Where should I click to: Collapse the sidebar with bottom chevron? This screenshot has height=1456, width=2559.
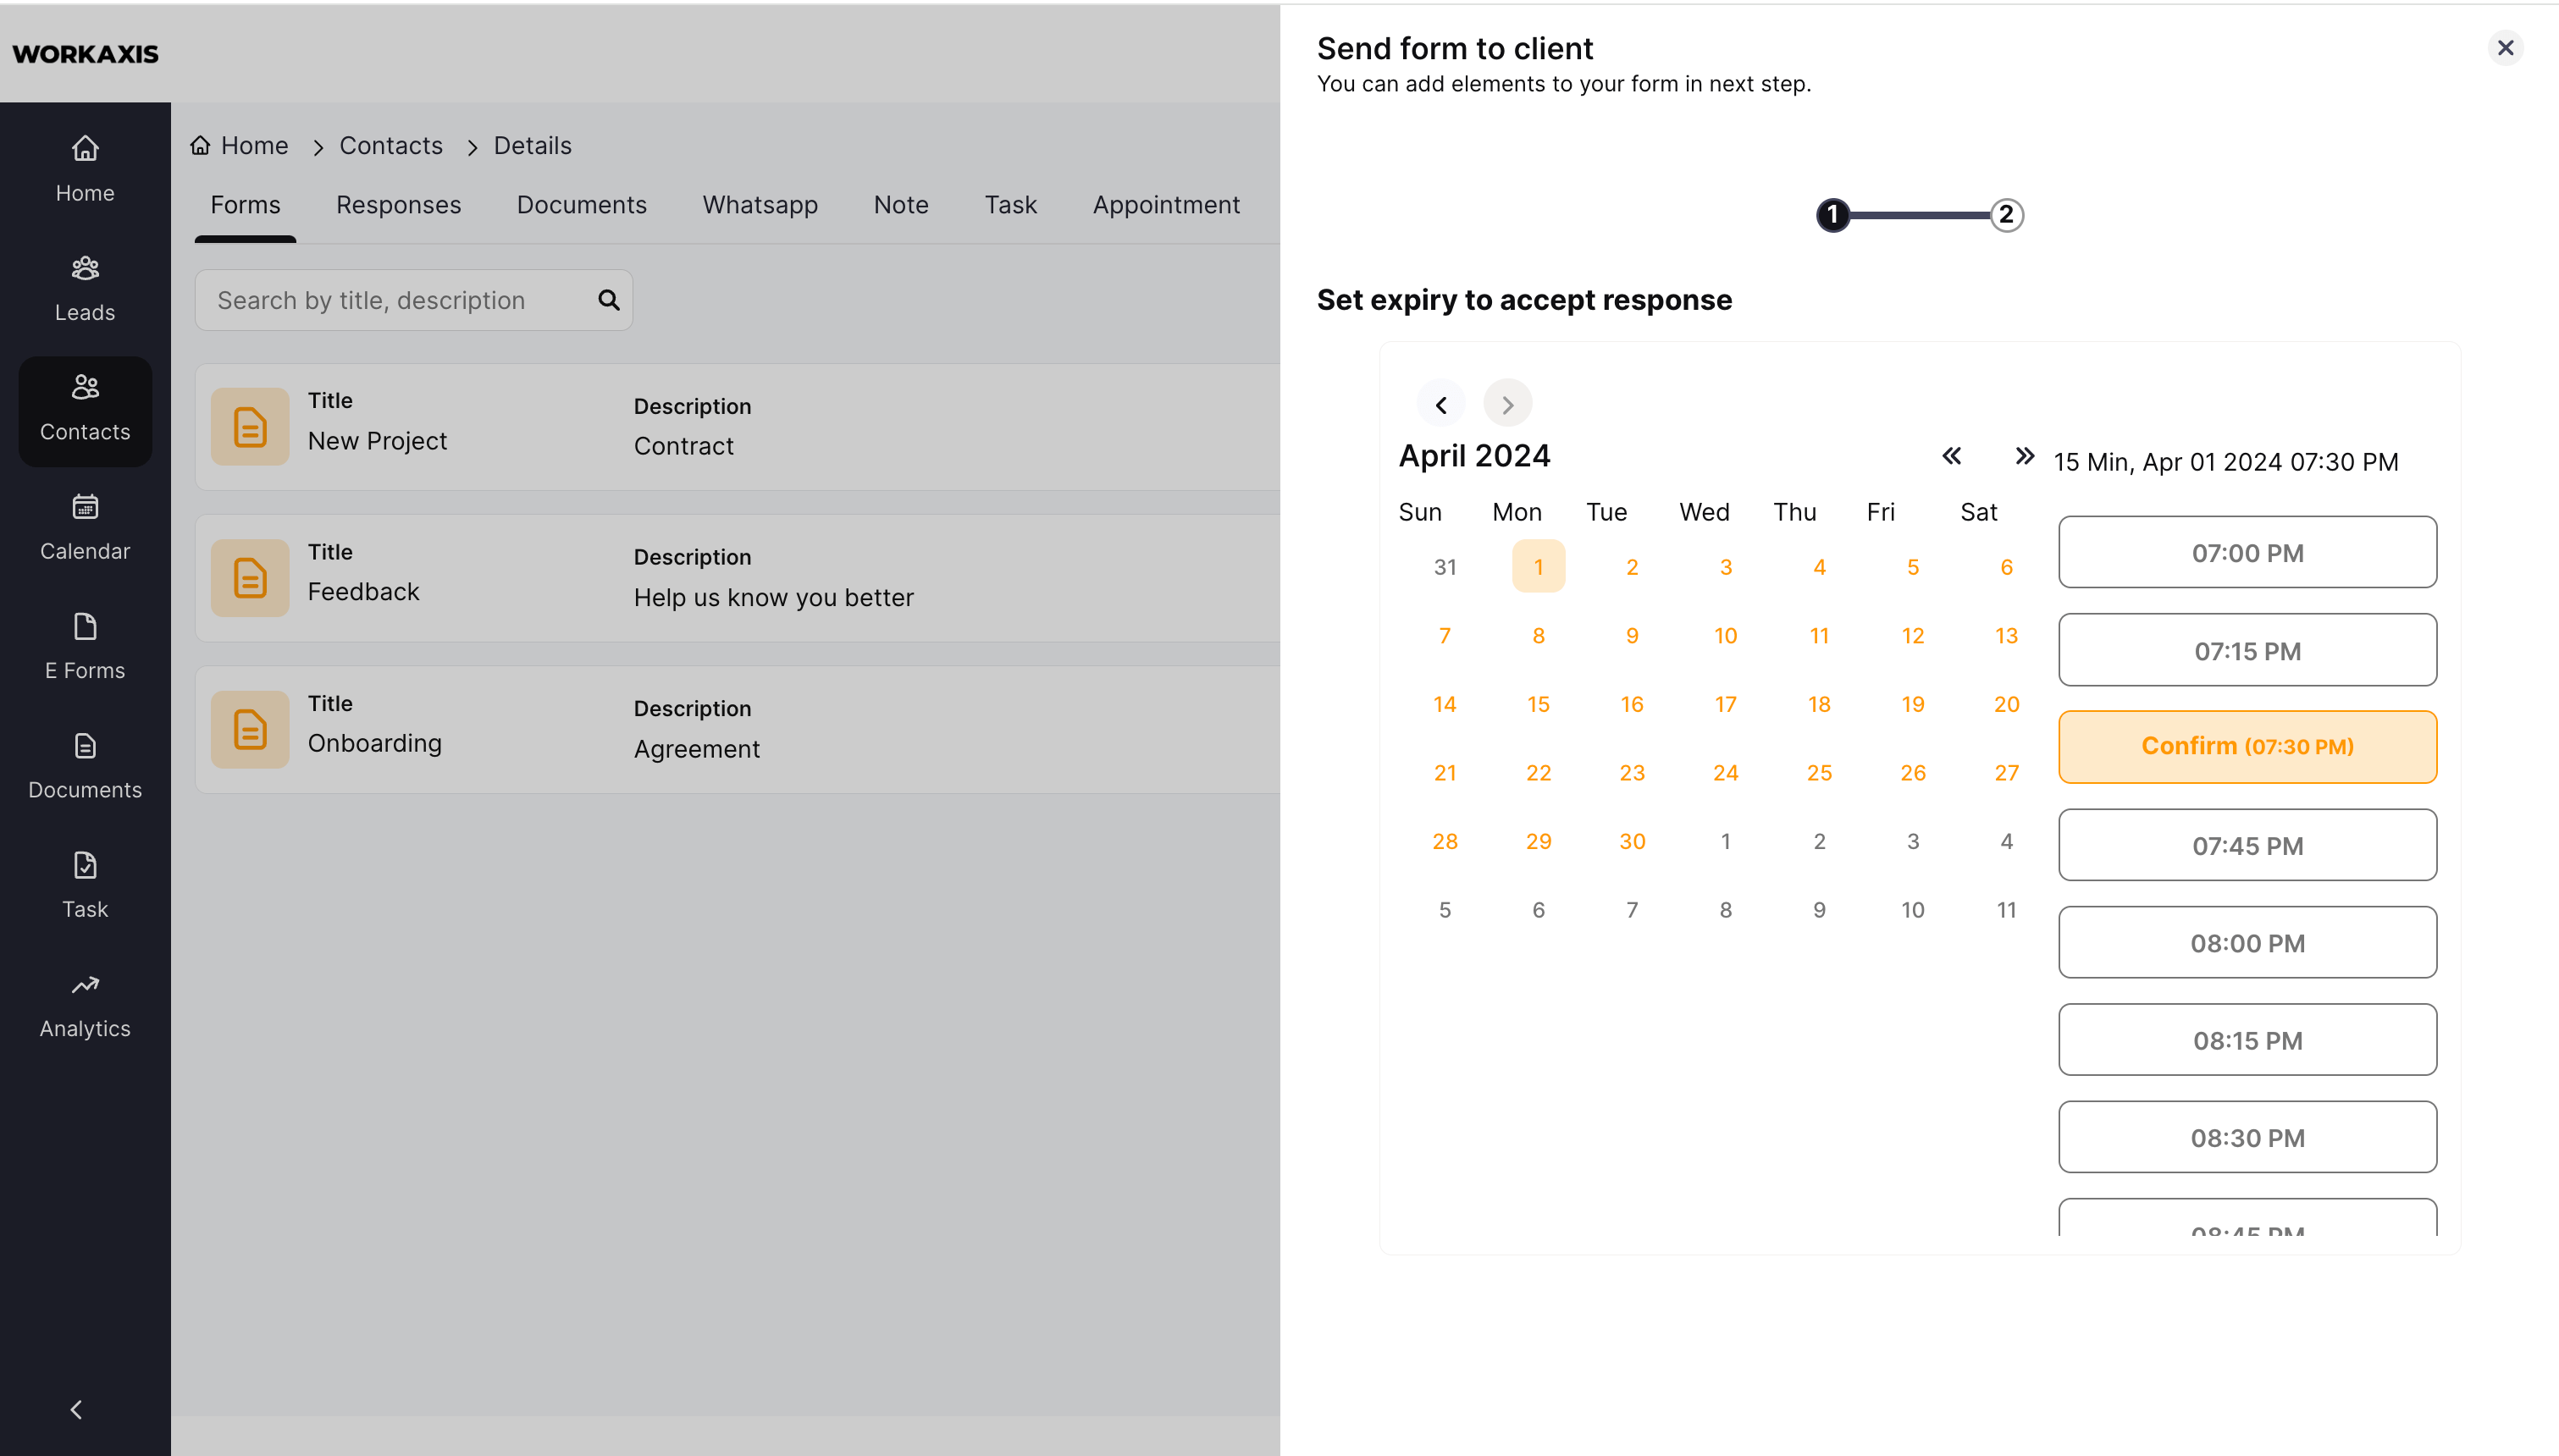(x=76, y=1409)
